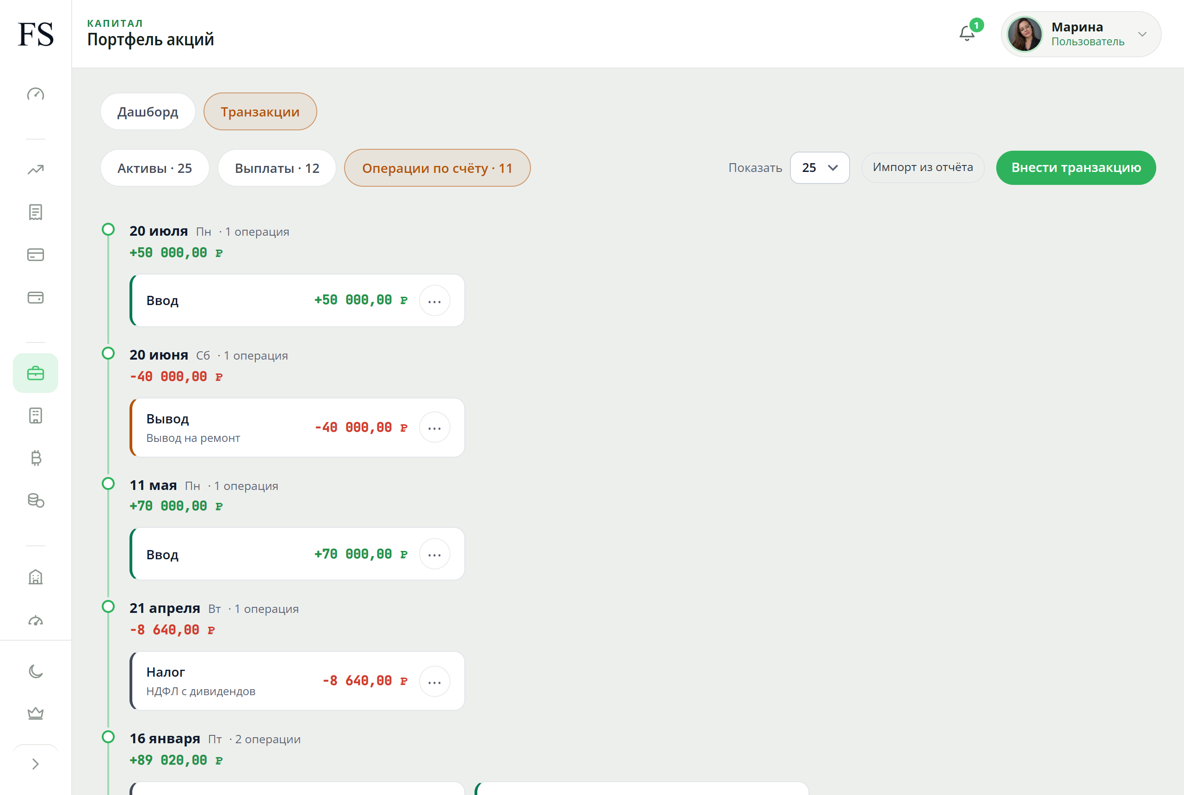Switch to Активы · 25 tab
The image size is (1184, 795).
click(x=155, y=168)
